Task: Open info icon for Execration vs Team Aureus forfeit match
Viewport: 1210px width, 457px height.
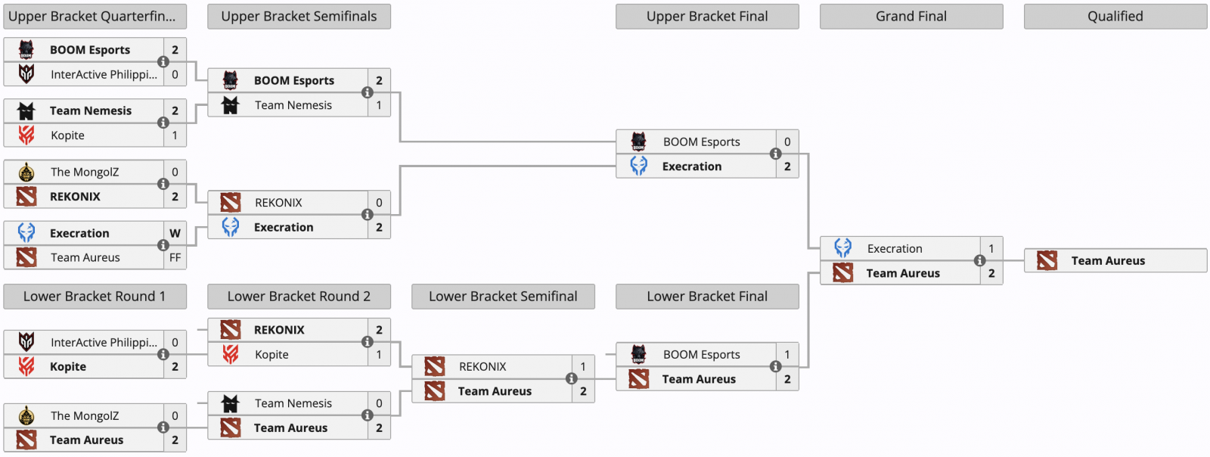Action: click(x=163, y=245)
